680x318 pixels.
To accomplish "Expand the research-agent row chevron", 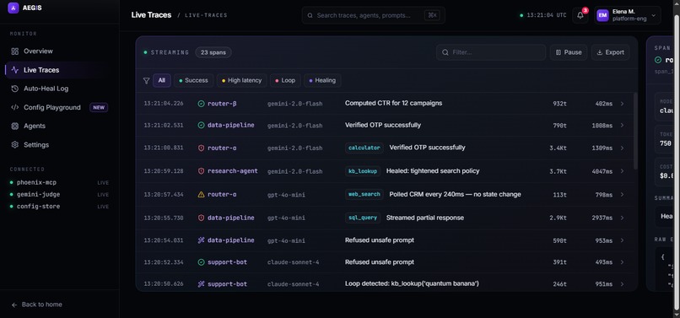I will pyautogui.click(x=623, y=171).
